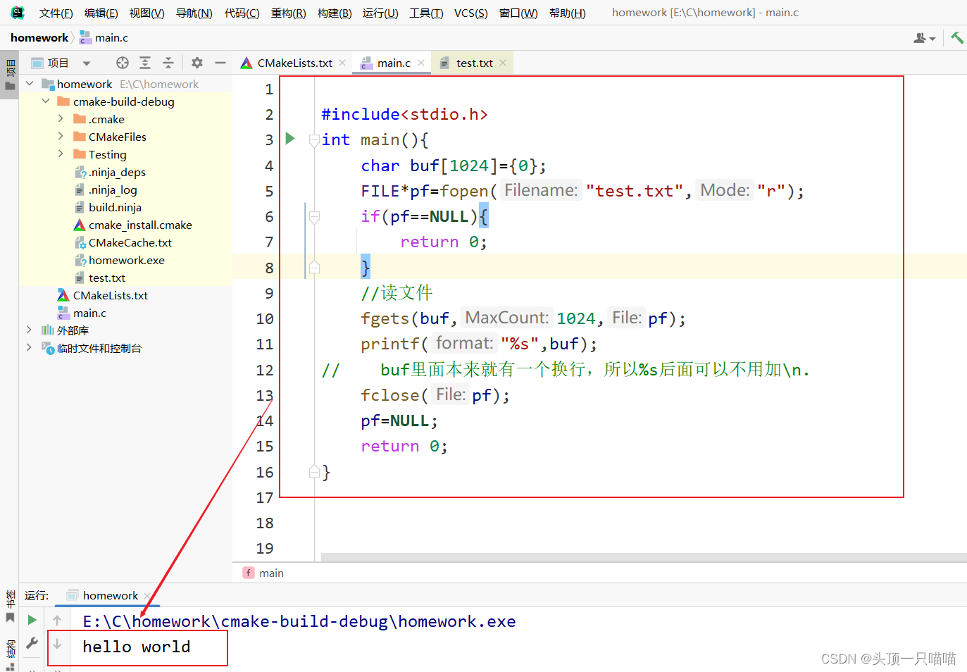The image size is (967, 672).
Task: Open the 代码(C) menu
Action: coord(242,13)
